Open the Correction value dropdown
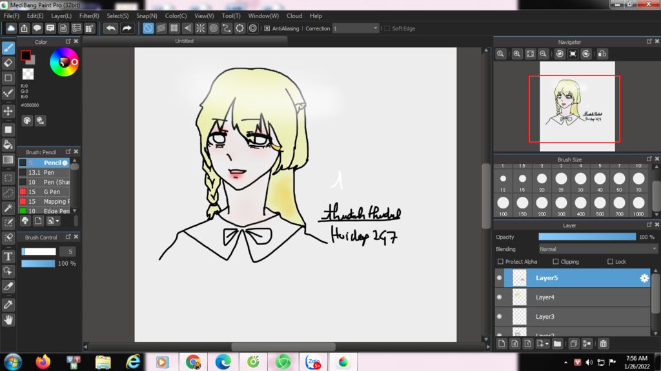Viewport: 661px width, 371px height. (356, 28)
